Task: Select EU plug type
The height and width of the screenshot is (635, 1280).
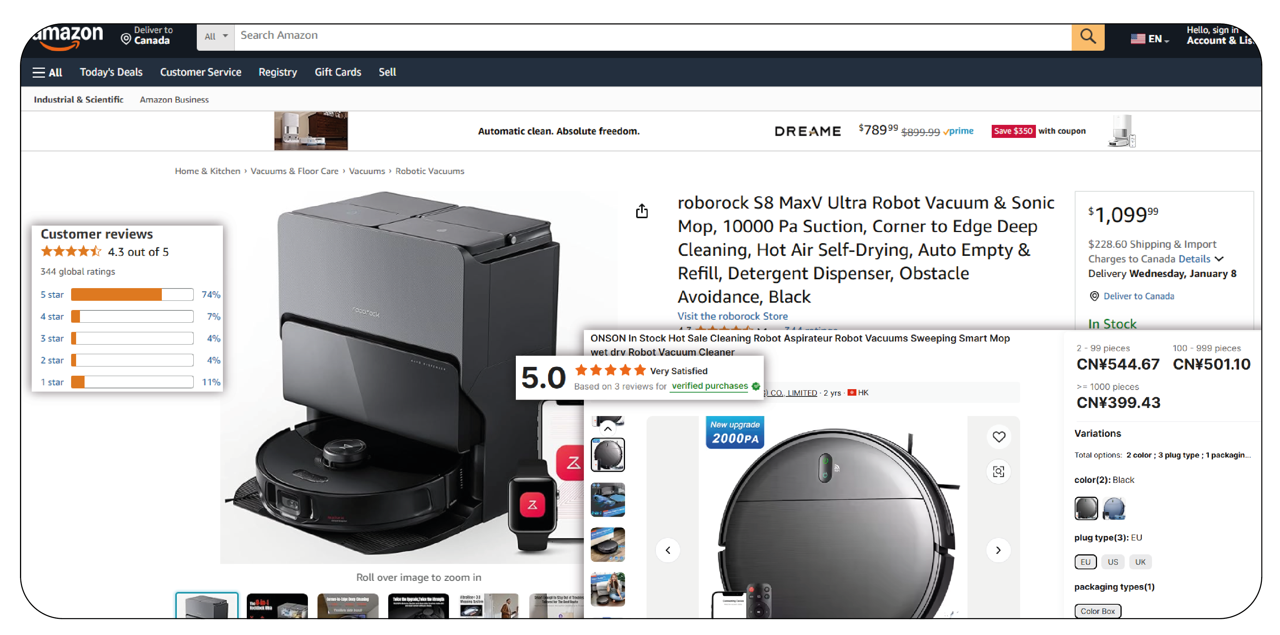Action: pos(1086,562)
